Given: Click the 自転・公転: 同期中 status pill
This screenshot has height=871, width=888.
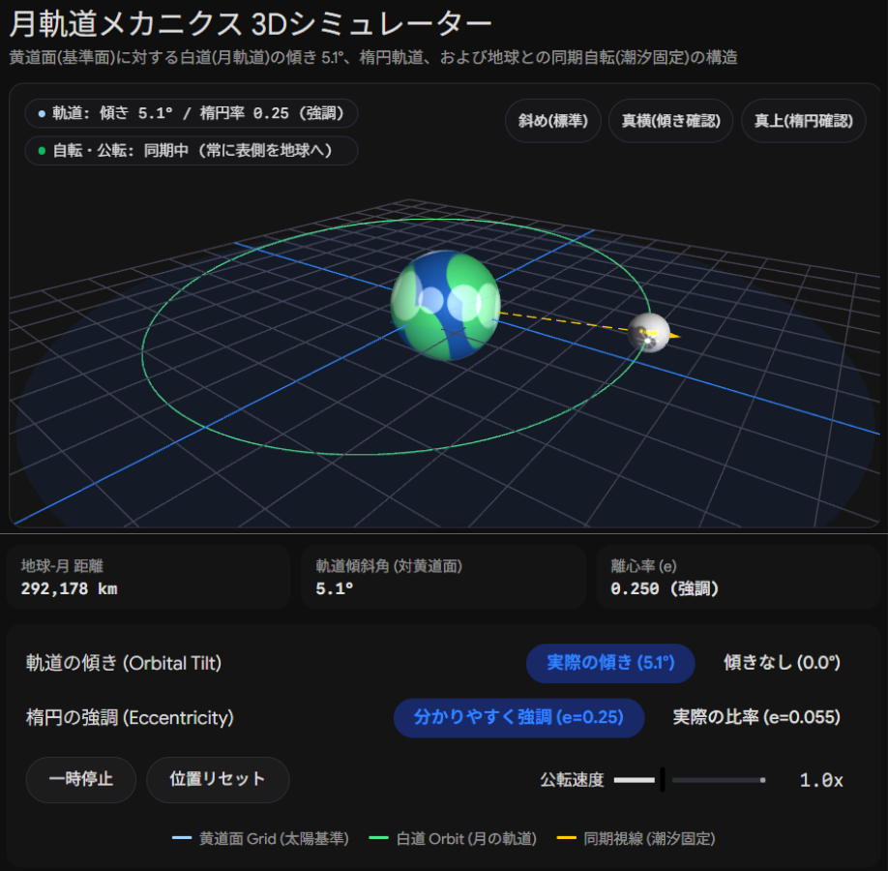Looking at the screenshot, I should [192, 151].
